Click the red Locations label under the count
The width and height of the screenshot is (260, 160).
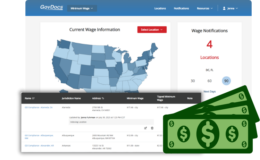tap(209, 57)
